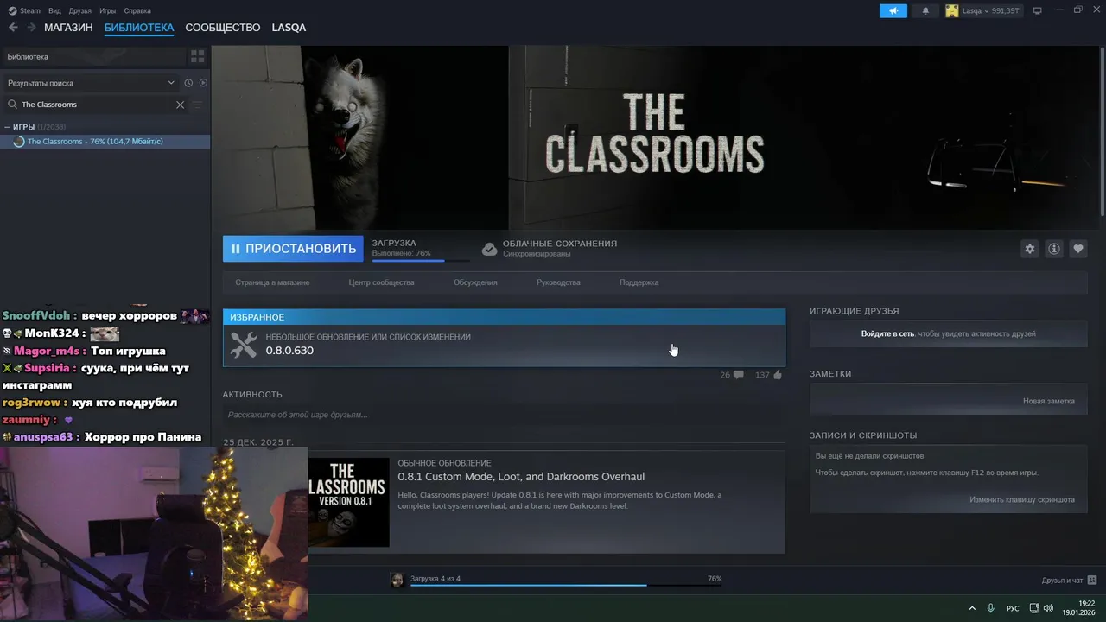Go to the БИБЛИОТЕКА tab
Viewport: 1106px width, 622px height.
point(139,28)
